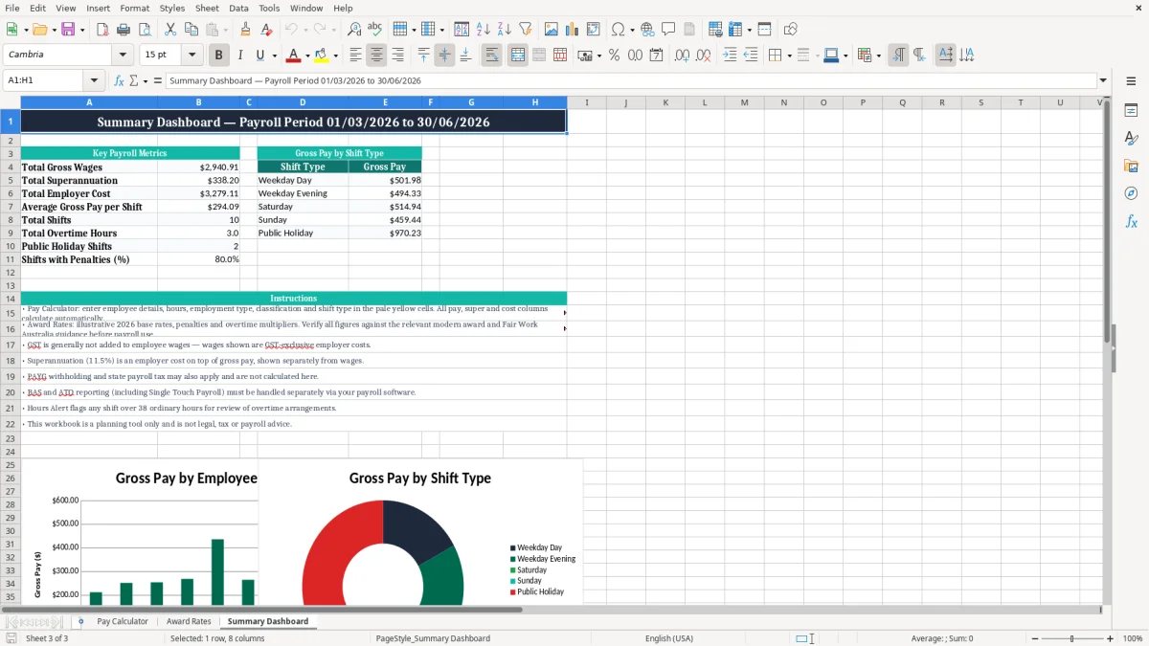Open the Data menu

[x=238, y=8]
